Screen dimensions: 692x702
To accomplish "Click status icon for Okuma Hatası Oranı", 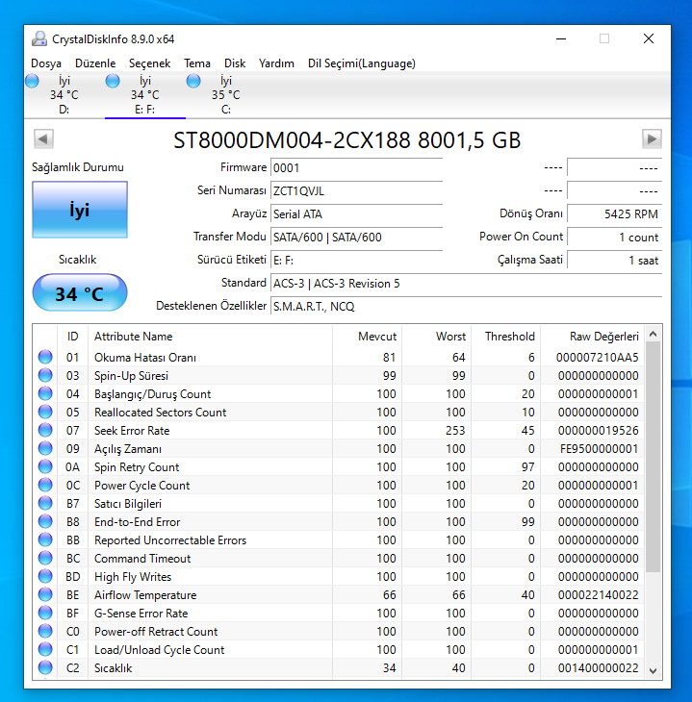I will pyautogui.click(x=45, y=357).
